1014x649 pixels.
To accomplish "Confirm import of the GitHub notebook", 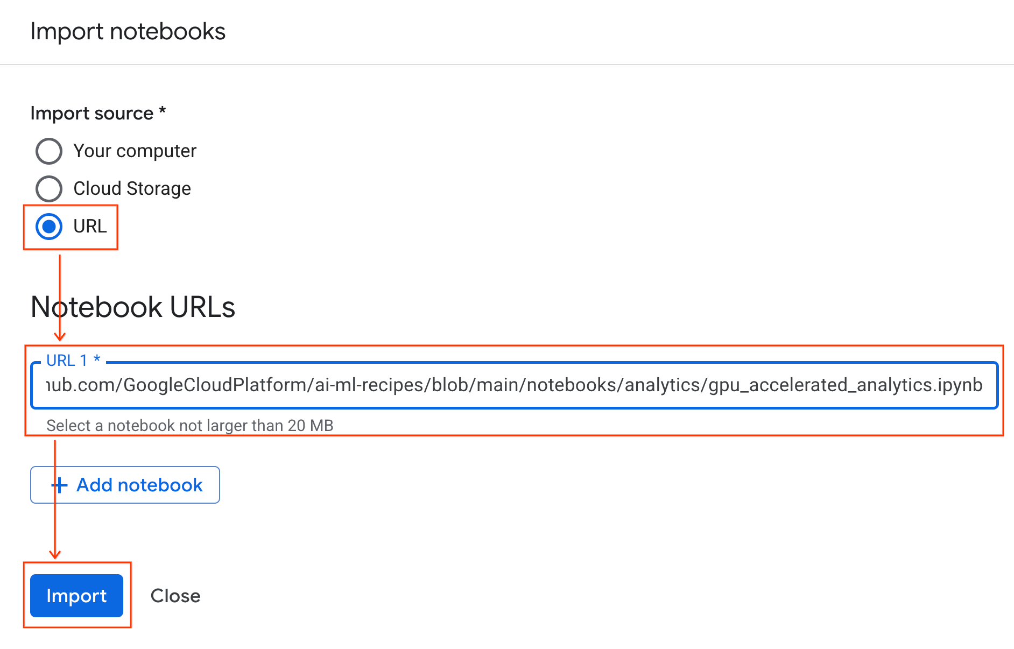I will (76, 596).
